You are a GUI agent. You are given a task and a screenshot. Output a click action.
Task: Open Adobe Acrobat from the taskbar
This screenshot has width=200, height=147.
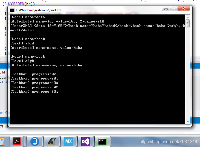click(x=17, y=141)
